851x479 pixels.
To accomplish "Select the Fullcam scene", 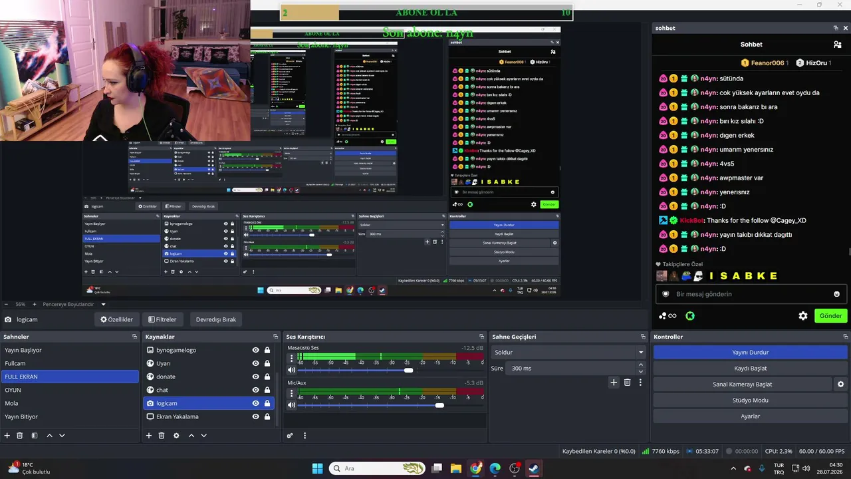I will [70, 363].
